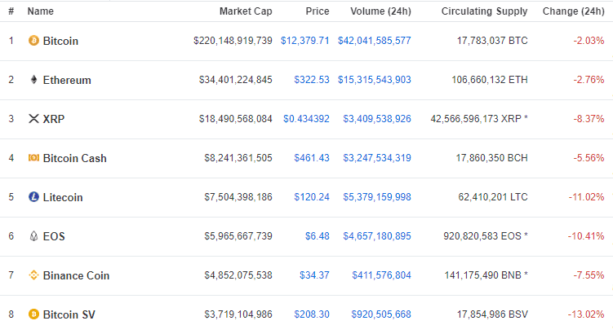Click Bitcoin Cash price $461.43
The width and height of the screenshot is (613, 334).
(312, 158)
